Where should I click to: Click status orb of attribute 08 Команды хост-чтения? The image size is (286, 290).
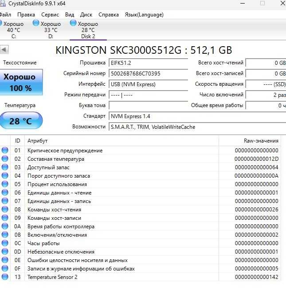click(x=5, y=209)
